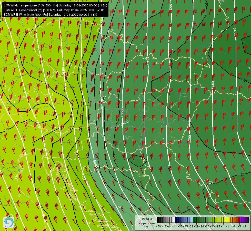Click the -14 tick label in the legend
Image resolution: width=251 pixels, height=231 pixels.
click(x=223, y=226)
